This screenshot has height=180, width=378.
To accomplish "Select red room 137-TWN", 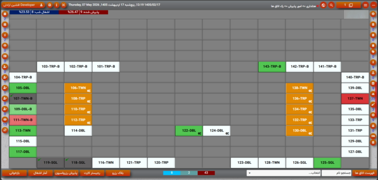I will tap(355, 98).
